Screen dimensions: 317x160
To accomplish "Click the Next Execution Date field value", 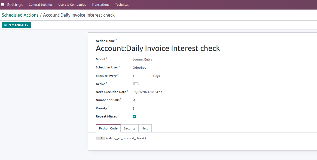I will point(147,92).
